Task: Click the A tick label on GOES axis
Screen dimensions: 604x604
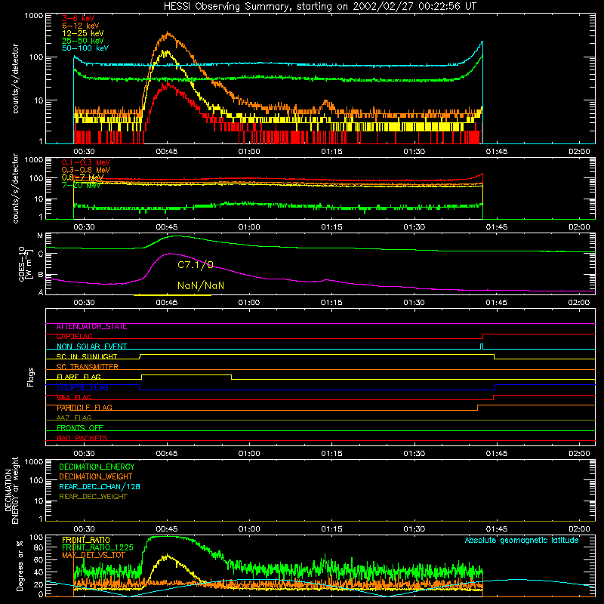Action: click(41, 292)
